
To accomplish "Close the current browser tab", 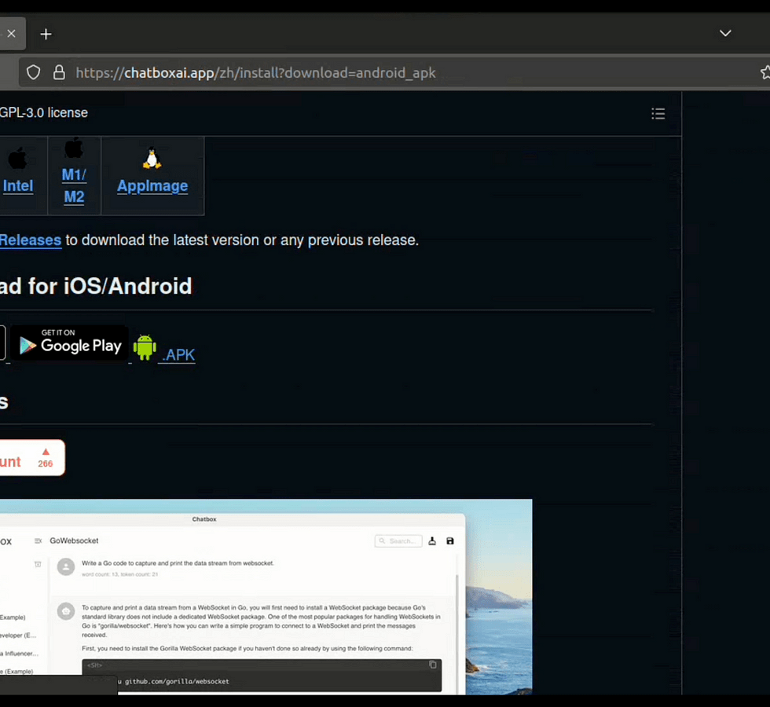I will point(11,34).
